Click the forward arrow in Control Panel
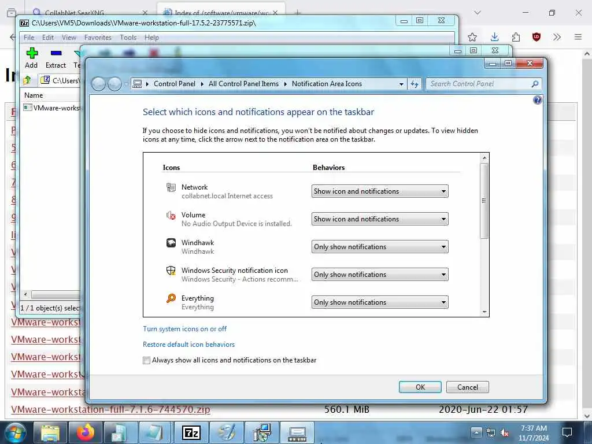 [114, 84]
